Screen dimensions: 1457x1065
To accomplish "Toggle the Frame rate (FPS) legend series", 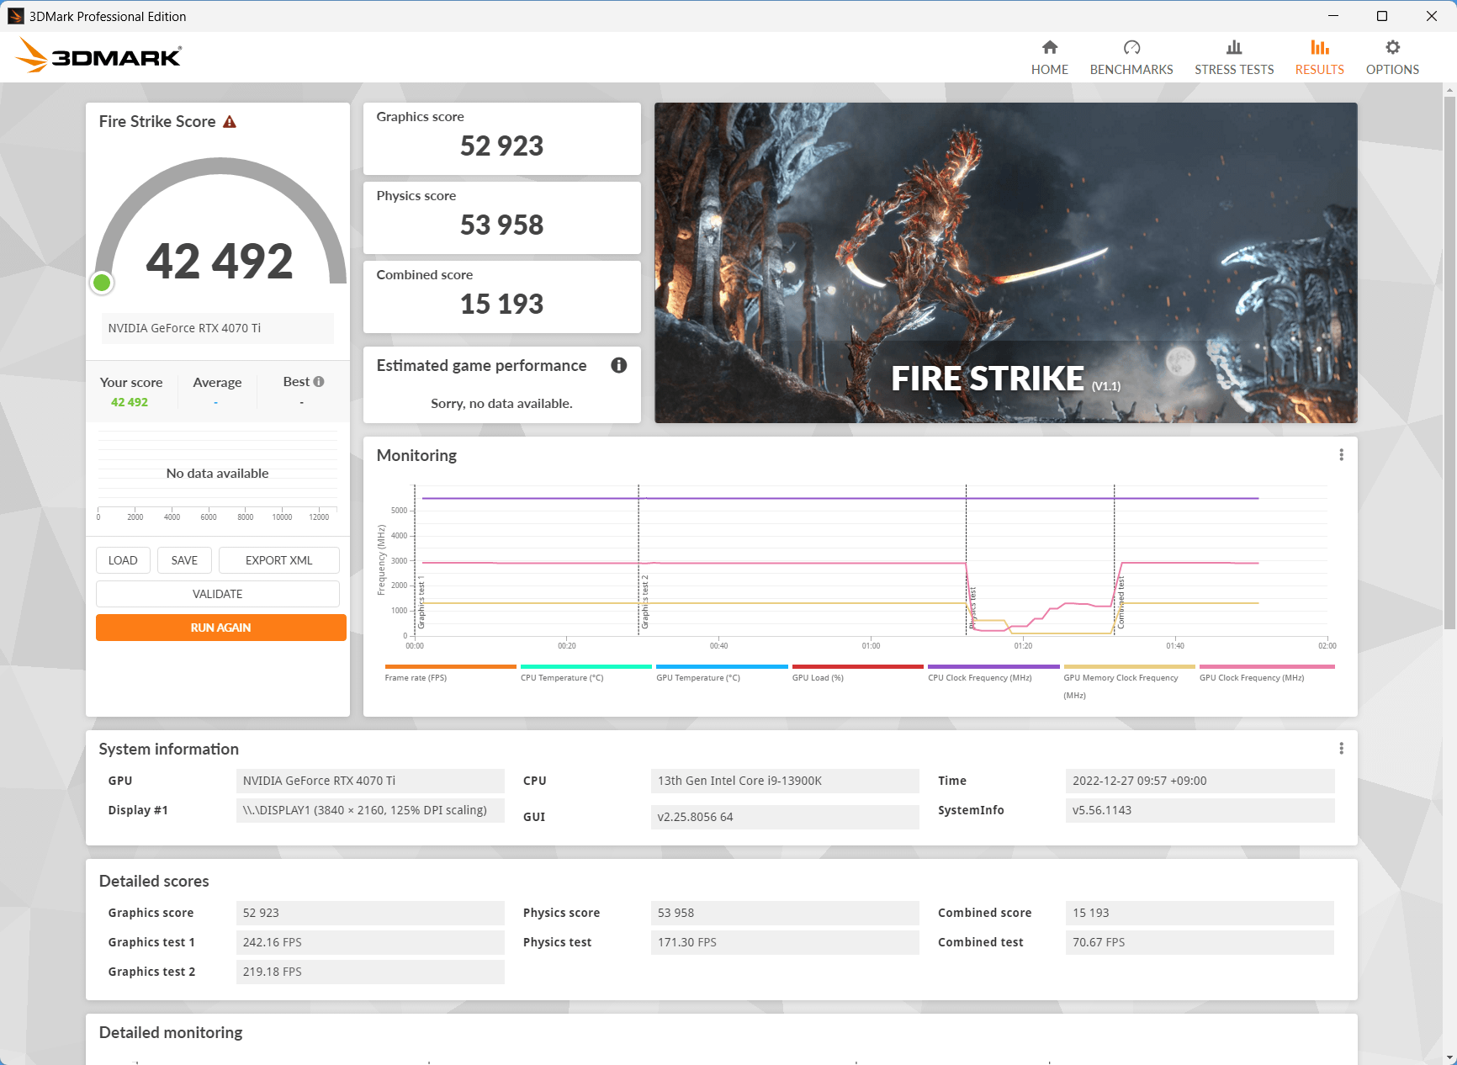I will pos(450,672).
